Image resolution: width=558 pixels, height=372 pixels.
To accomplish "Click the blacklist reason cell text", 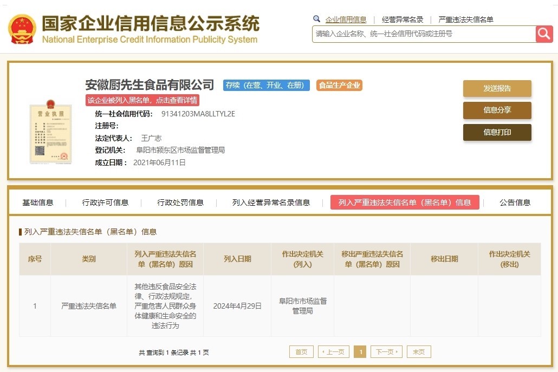I will coord(165,306).
